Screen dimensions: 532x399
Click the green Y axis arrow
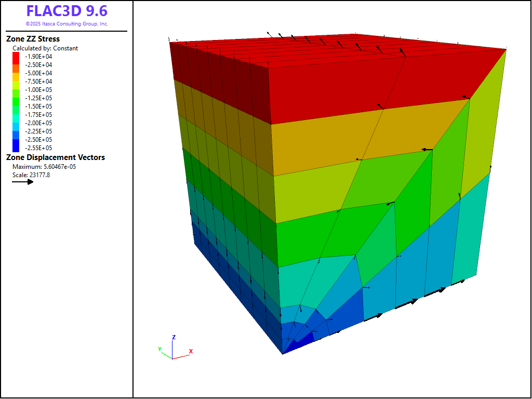tap(165, 353)
